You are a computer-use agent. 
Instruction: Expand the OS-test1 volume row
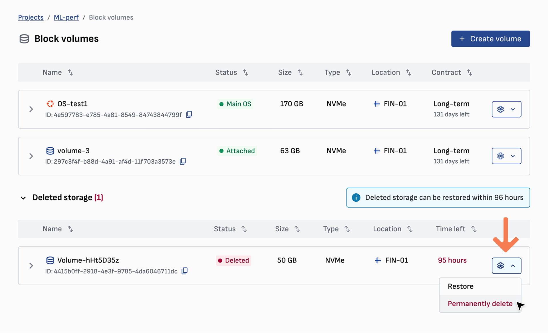(31, 109)
